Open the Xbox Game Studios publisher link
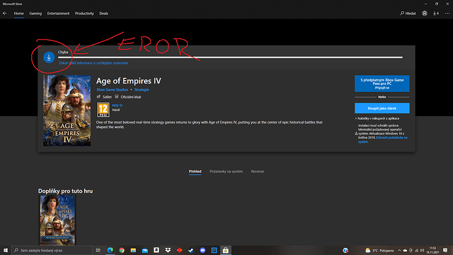Viewport: 453px width, 255px height. tap(112, 89)
